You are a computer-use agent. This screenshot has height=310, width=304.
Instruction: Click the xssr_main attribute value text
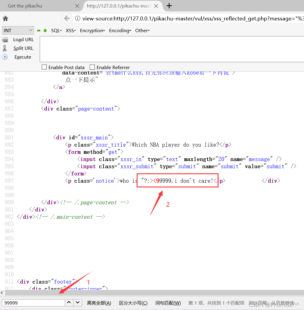click(x=94, y=138)
